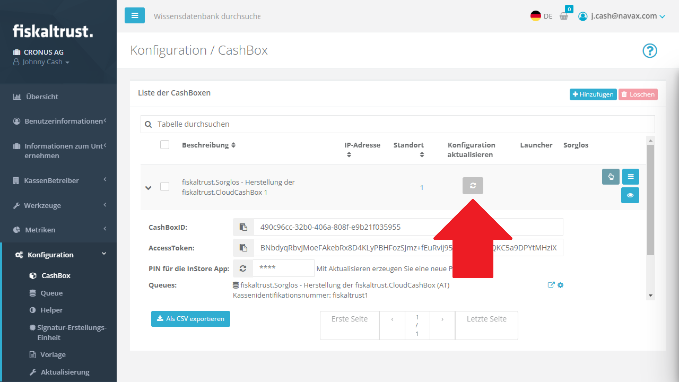
Task: Click the Sorglos column header
Action: [576, 145]
